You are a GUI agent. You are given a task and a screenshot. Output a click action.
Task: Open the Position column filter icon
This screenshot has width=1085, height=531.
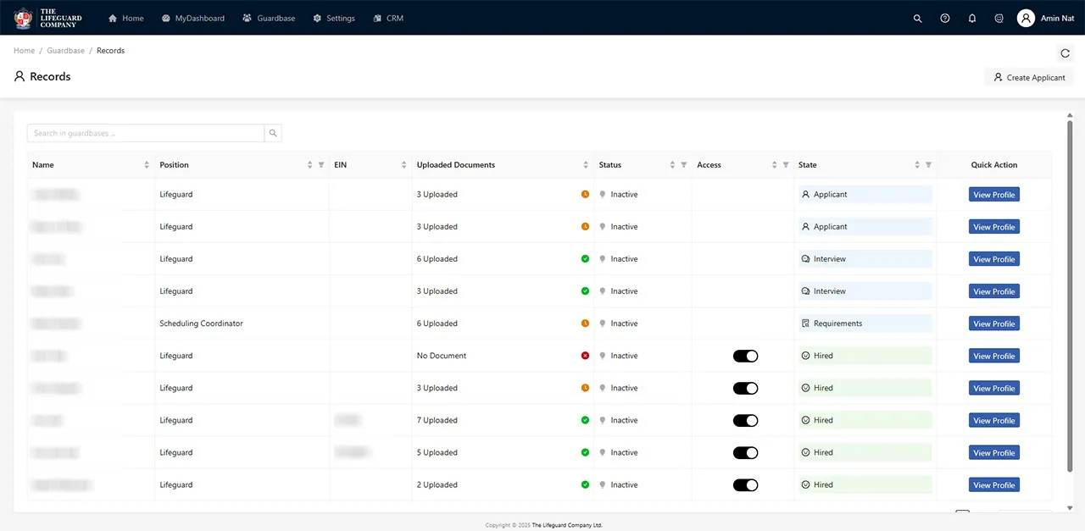pos(321,165)
